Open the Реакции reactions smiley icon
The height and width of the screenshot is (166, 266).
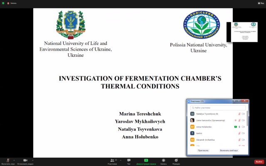point(176,160)
